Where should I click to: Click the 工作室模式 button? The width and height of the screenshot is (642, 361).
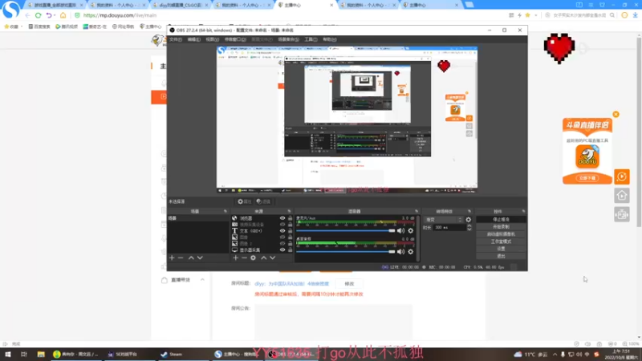coord(501,241)
